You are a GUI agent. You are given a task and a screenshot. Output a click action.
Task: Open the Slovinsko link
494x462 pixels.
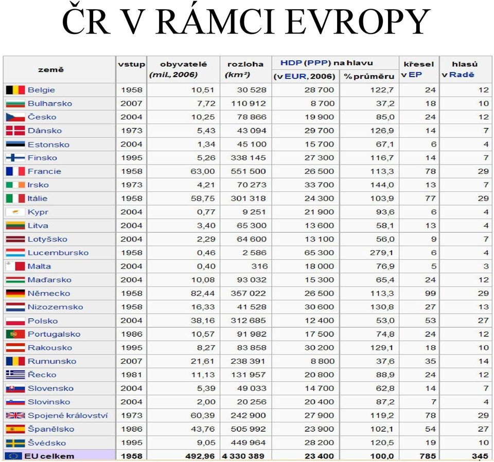point(49,402)
